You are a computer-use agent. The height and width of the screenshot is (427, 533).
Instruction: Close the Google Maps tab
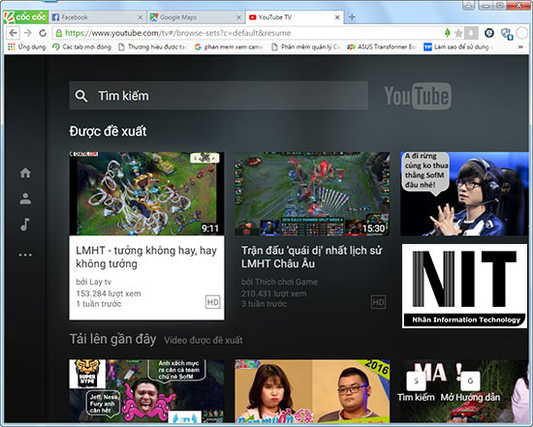click(239, 17)
